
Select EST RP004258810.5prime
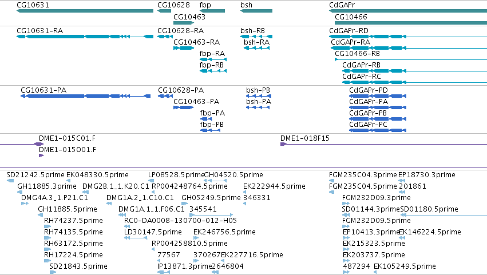click(153, 249)
